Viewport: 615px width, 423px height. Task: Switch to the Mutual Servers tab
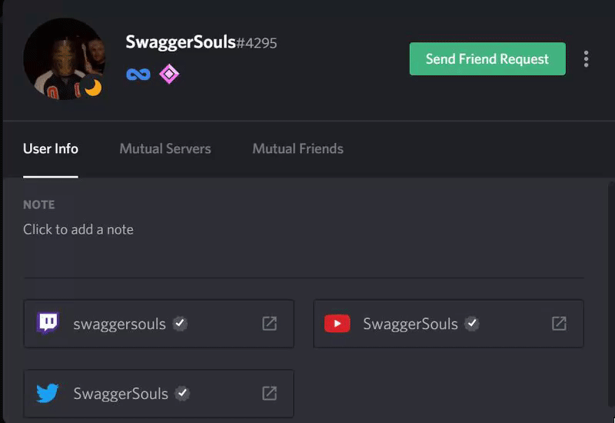pyautogui.click(x=165, y=148)
